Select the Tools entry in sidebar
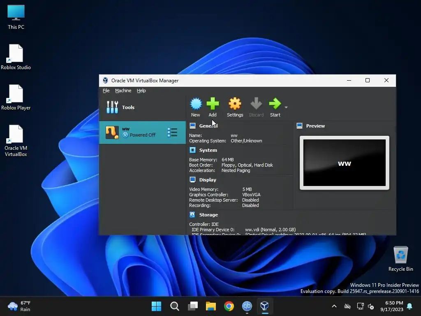 142,107
